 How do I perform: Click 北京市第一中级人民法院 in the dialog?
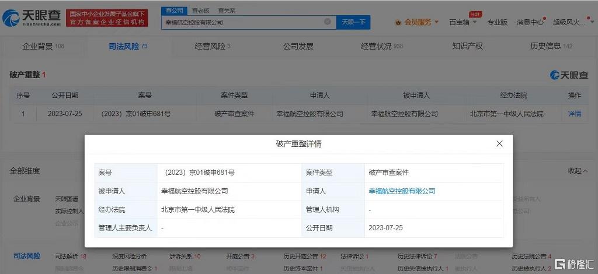click(x=198, y=210)
